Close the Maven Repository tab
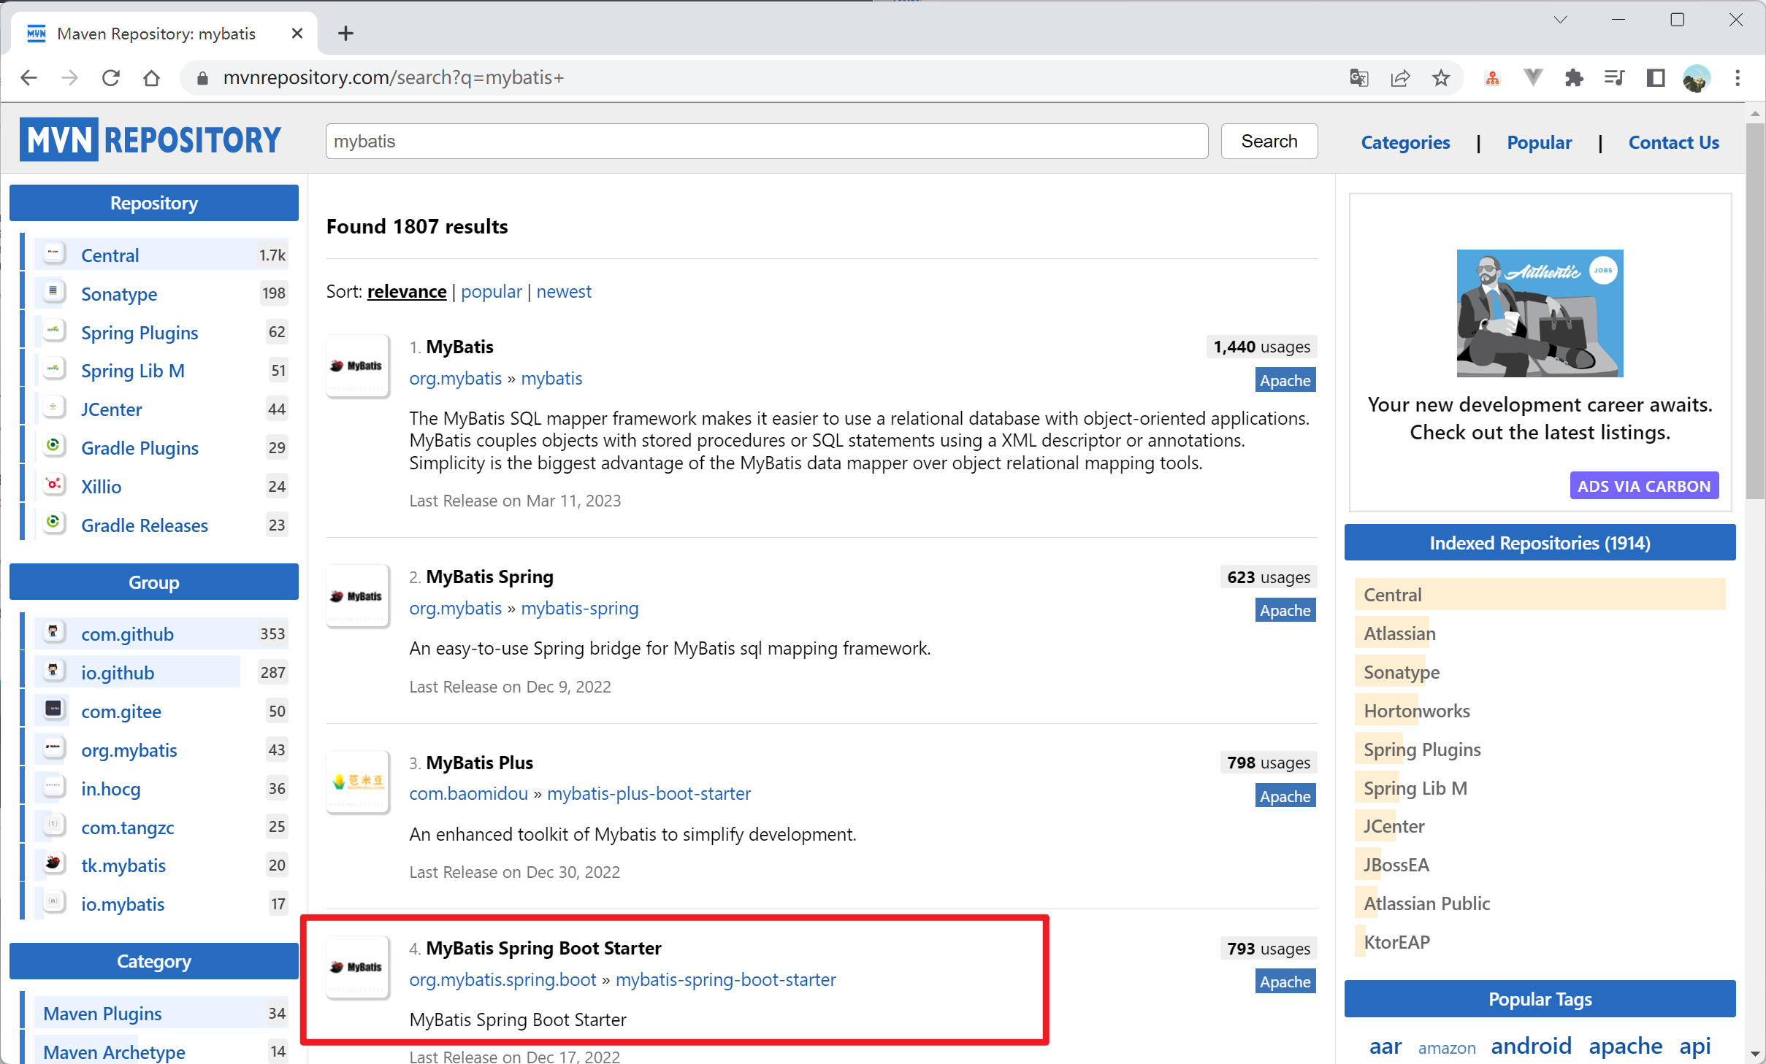 [x=297, y=33]
